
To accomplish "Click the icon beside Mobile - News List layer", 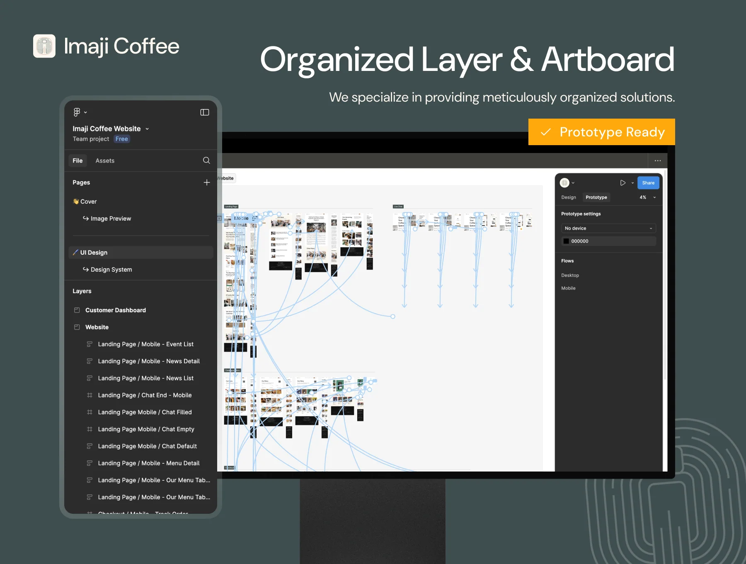I will 90,378.
